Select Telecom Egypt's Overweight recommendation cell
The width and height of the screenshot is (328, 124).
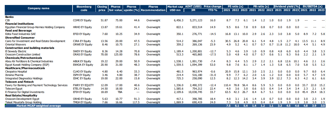tap(153, 89)
